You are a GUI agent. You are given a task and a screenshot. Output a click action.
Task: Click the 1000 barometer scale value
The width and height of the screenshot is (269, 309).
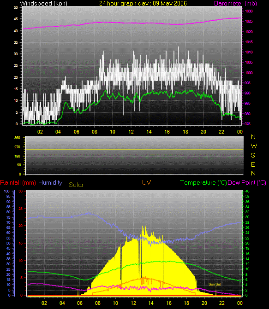(x=249, y=73)
